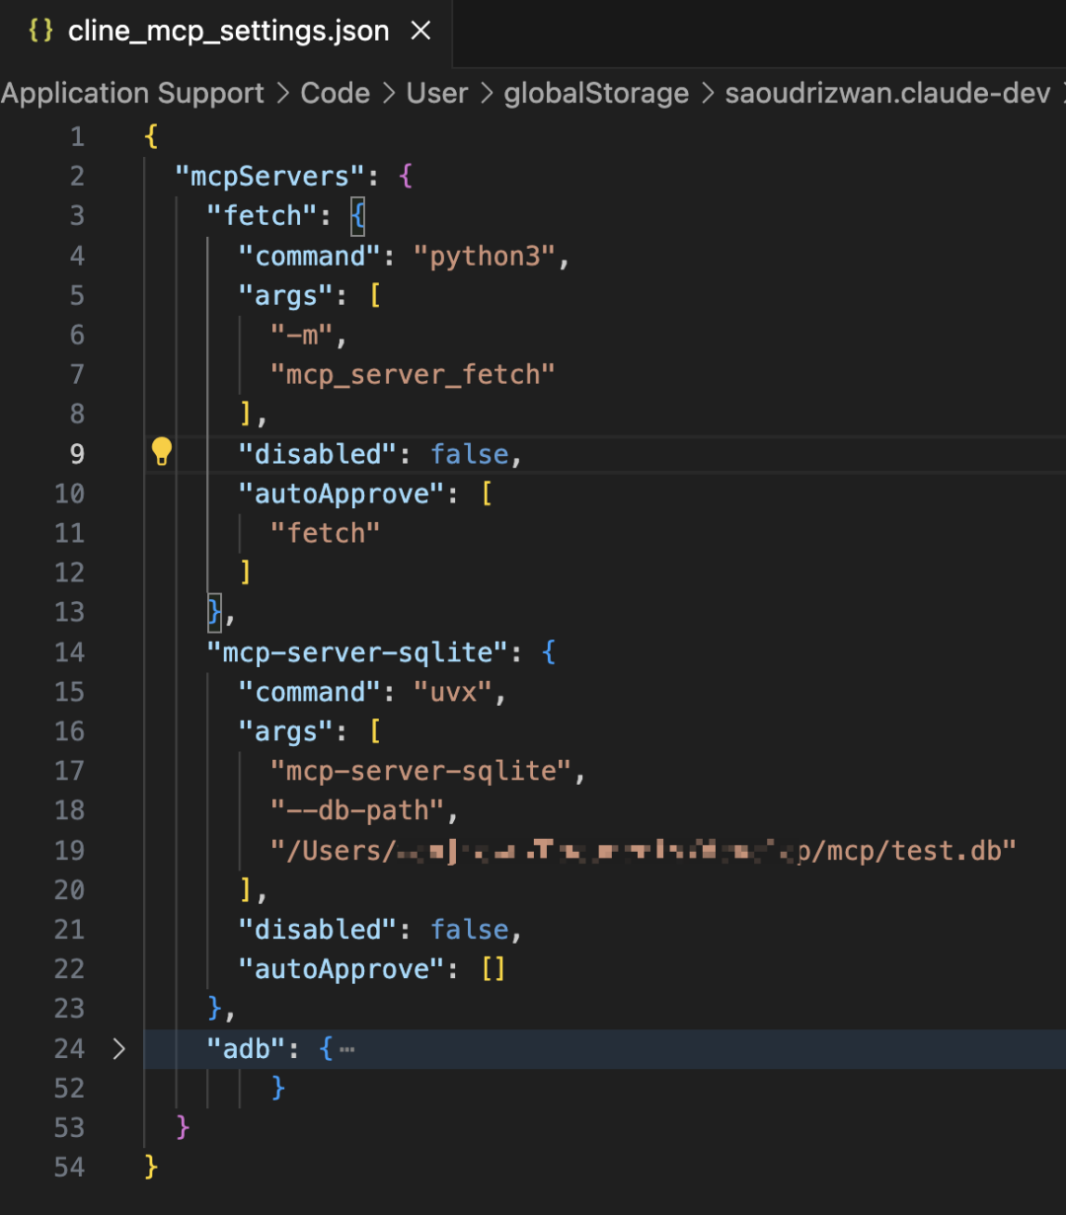
Task: Click the "fetch" string on line 11
Action: point(326,533)
